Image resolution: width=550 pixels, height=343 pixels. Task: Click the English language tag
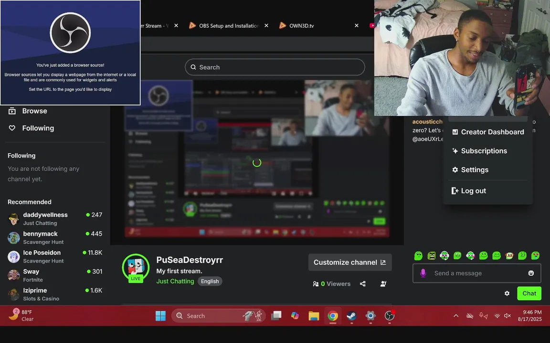point(210,281)
